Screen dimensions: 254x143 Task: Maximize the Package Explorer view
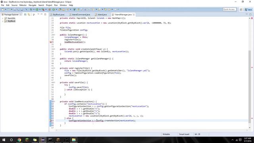click(x=45, y=14)
